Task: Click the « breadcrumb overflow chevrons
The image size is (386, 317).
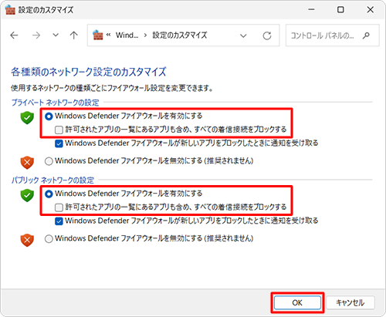Action: (x=108, y=35)
